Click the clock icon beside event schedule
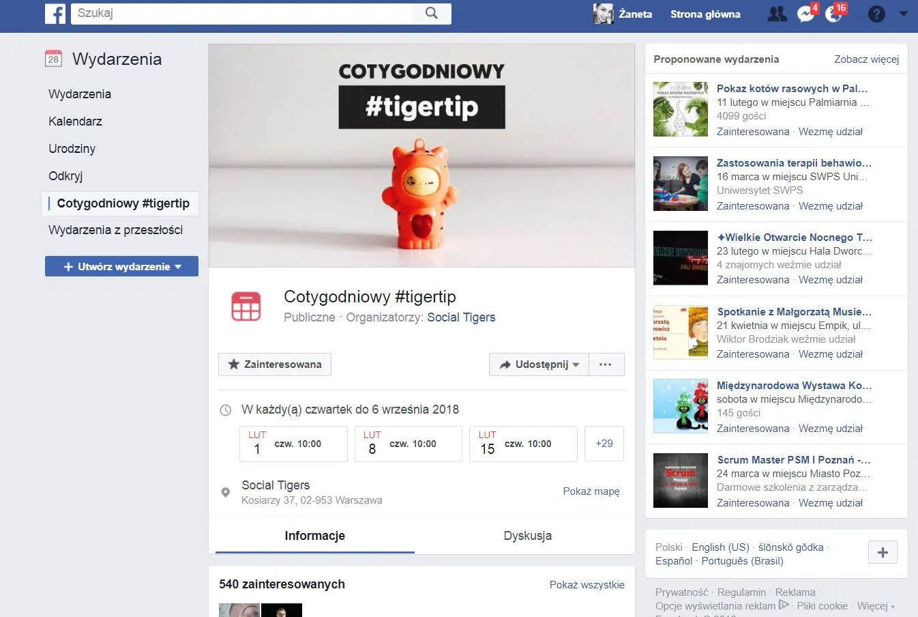The width and height of the screenshot is (918, 617). pyautogui.click(x=225, y=410)
